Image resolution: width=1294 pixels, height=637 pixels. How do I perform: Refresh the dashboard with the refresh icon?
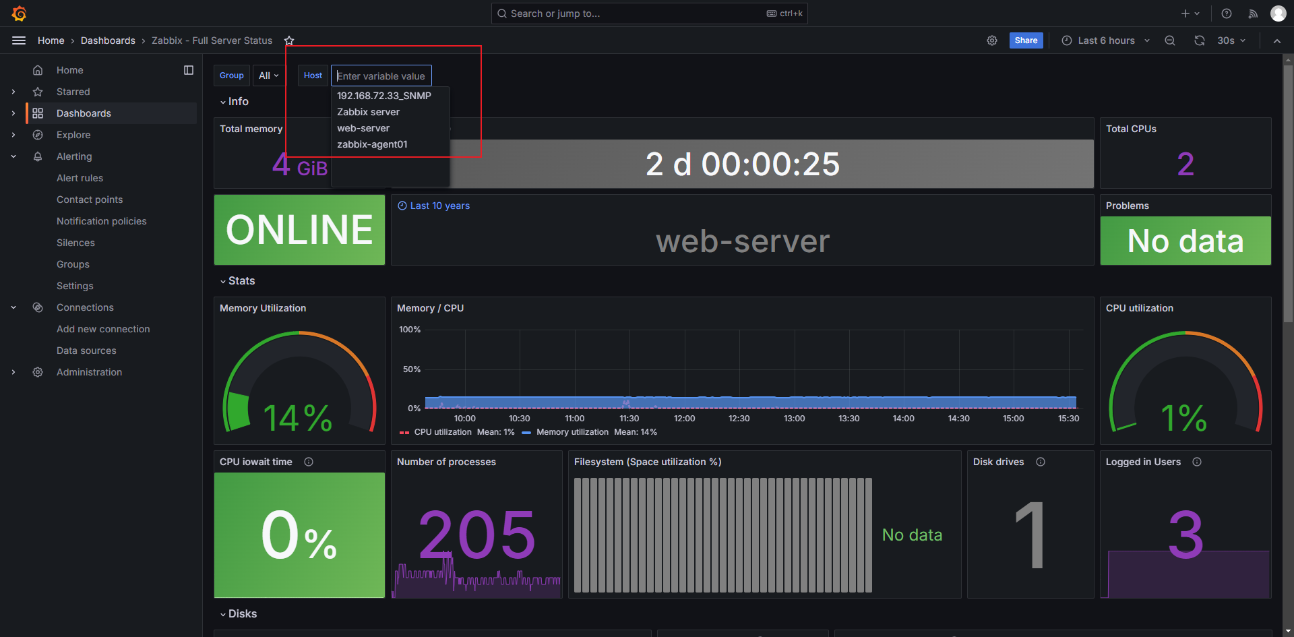pyautogui.click(x=1200, y=40)
